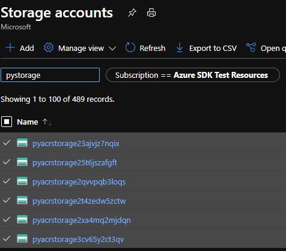The width and height of the screenshot is (286, 251).
Task: Click the Export to CSV download icon
Action: click(x=180, y=48)
